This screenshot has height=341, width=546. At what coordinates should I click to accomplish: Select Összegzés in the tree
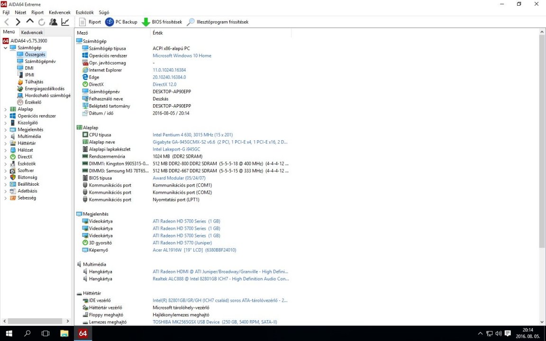click(x=35, y=54)
